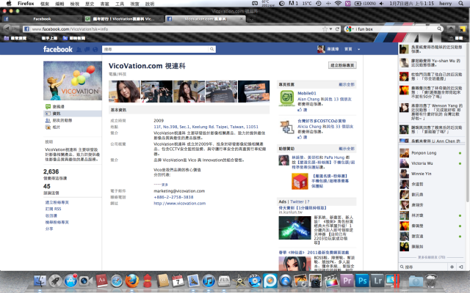Open Launchpad rocket in the Dock
Viewport: 470px width, 293px height.
tap(55, 281)
